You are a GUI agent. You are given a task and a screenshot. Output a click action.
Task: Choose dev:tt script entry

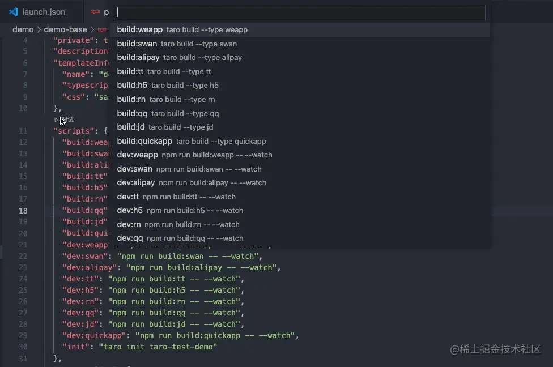[300, 197]
